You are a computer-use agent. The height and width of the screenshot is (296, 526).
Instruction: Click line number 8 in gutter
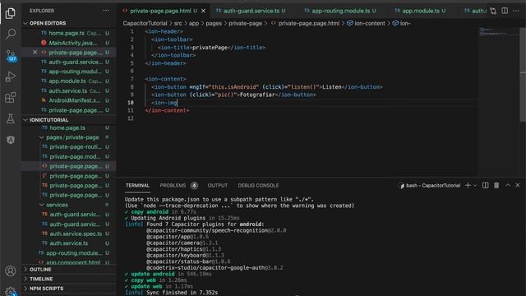(132, 87)
